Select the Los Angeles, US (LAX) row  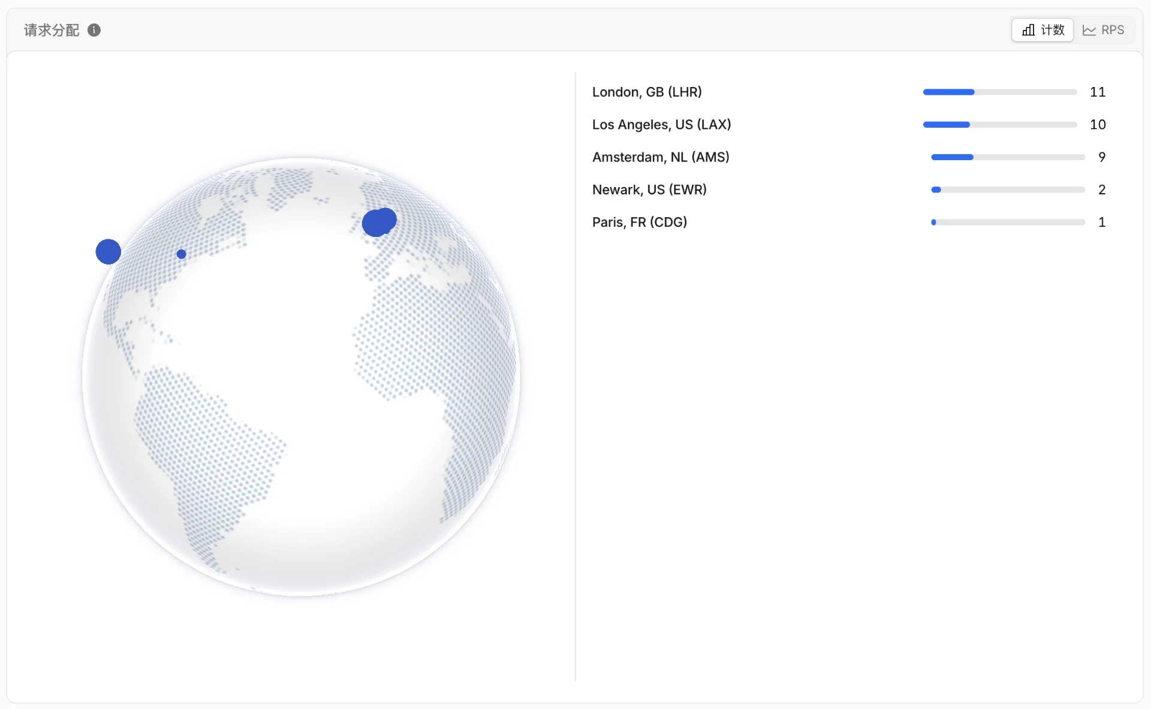(x=849, y=124)
